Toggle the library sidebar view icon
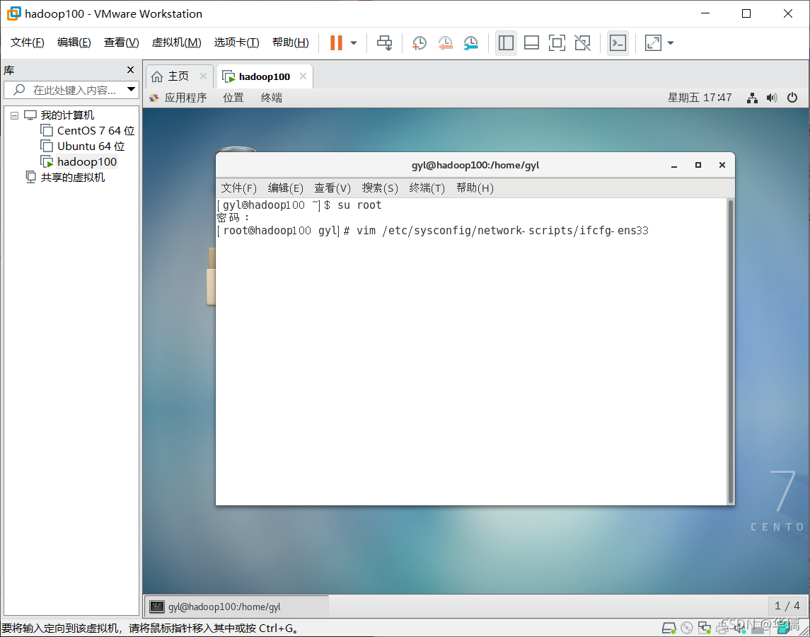Screen dimensions: 810x637 click(506, 43)
